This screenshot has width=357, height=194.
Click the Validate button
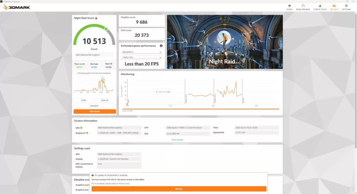point(94,106)
